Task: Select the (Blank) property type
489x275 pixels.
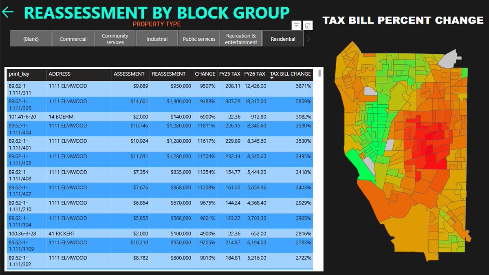Action: tap(31, 39)
